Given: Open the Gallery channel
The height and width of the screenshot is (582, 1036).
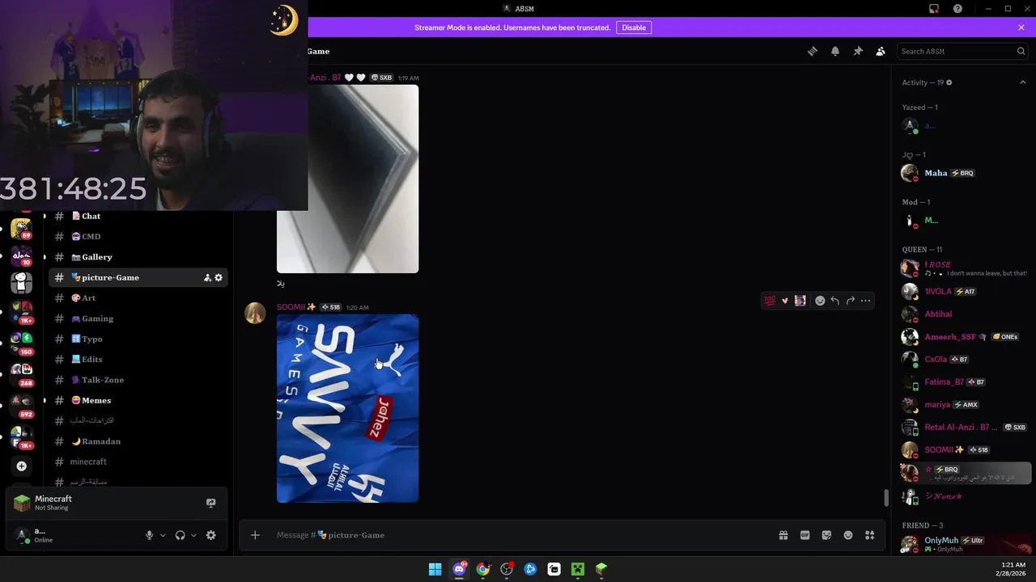Looking at the screenshot, I should (x=138, y=257).
